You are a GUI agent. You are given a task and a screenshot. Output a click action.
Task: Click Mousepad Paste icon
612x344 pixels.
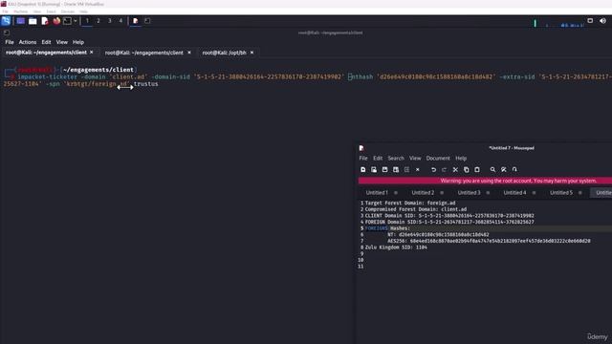click(477, 170)
